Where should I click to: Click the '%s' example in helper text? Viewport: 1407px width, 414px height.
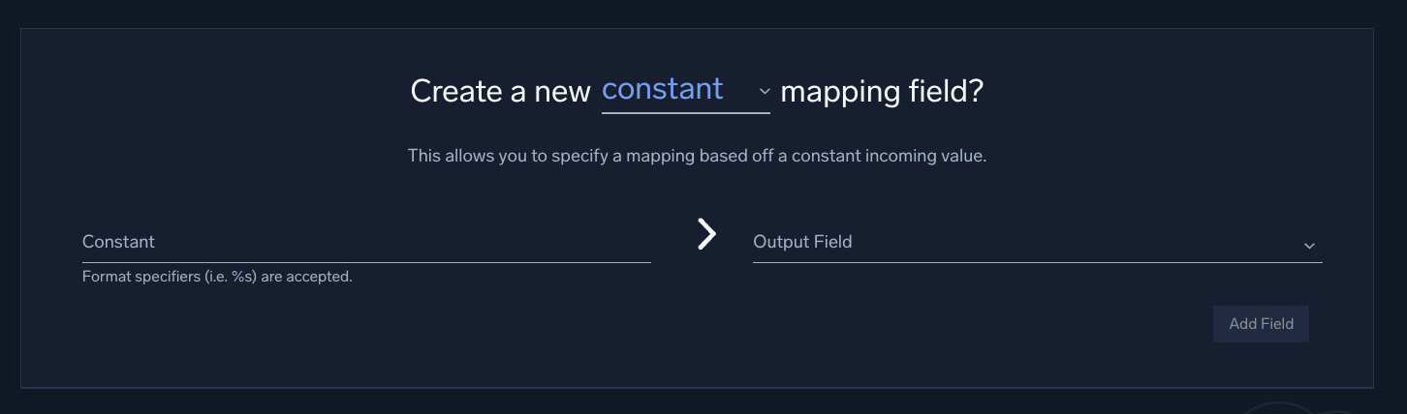pos(242,277)
